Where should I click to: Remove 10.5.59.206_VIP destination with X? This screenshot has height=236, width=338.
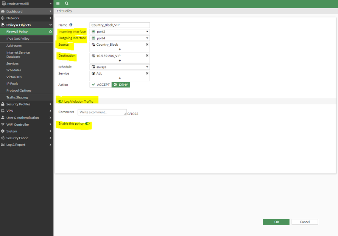147,56
